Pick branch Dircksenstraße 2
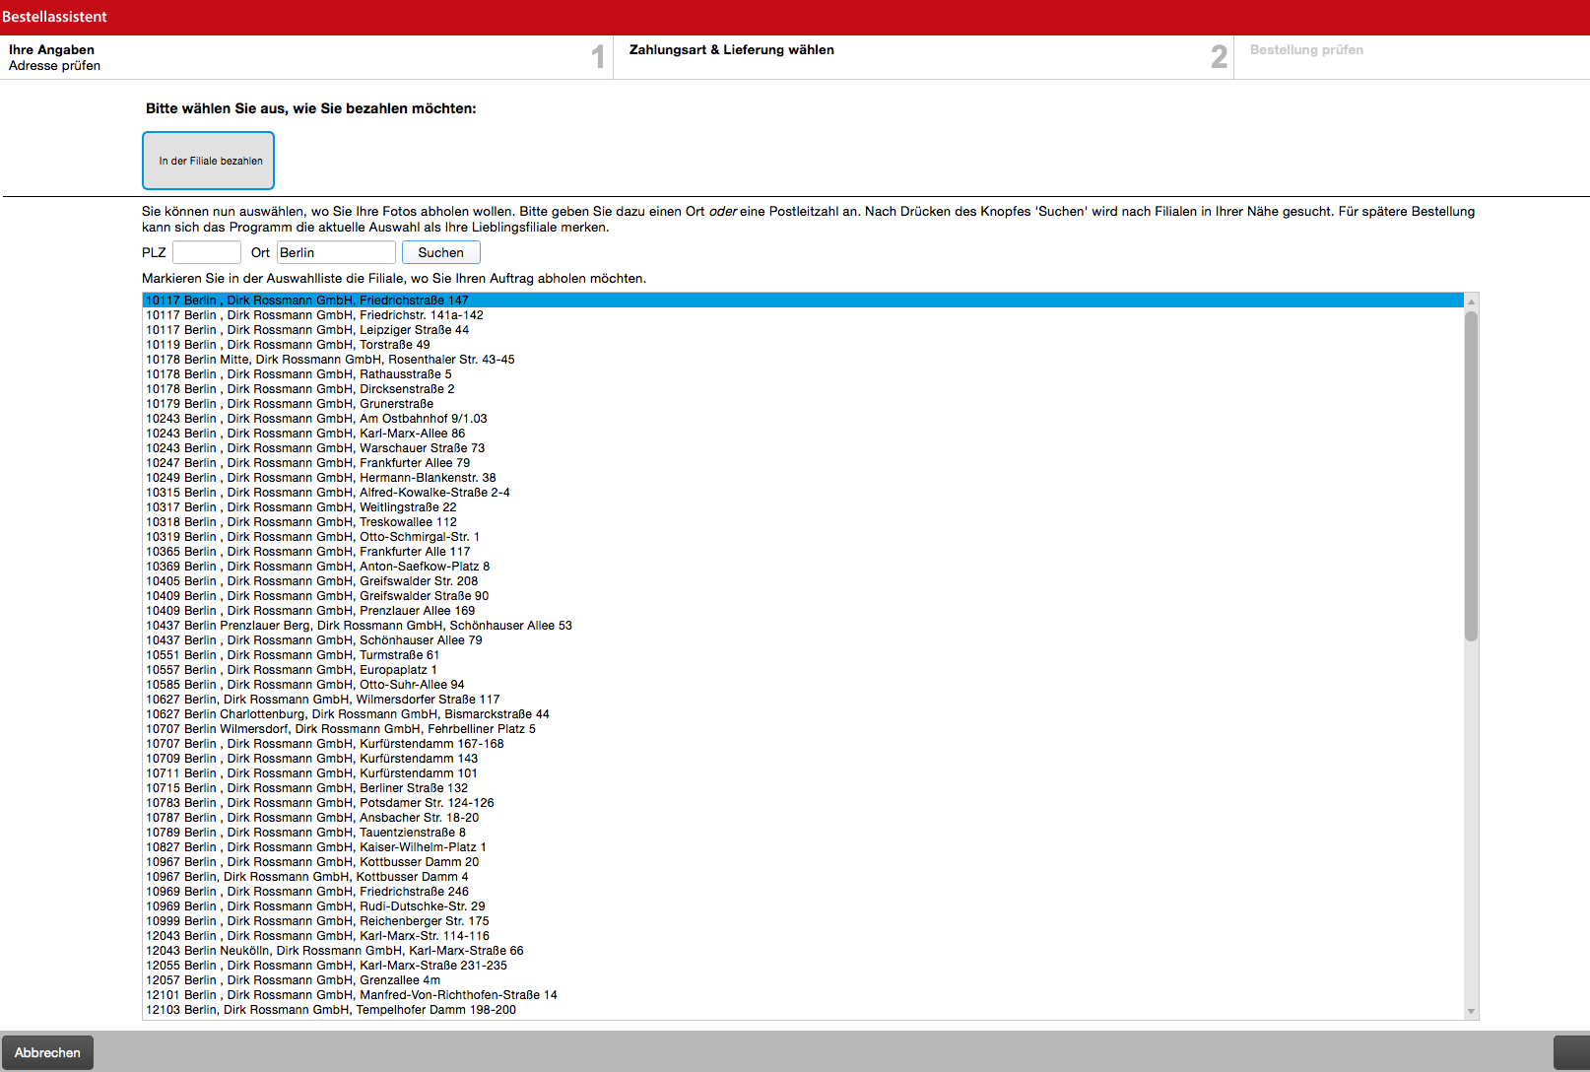The image size is (1590, 1072). click(x=803, y=389)
